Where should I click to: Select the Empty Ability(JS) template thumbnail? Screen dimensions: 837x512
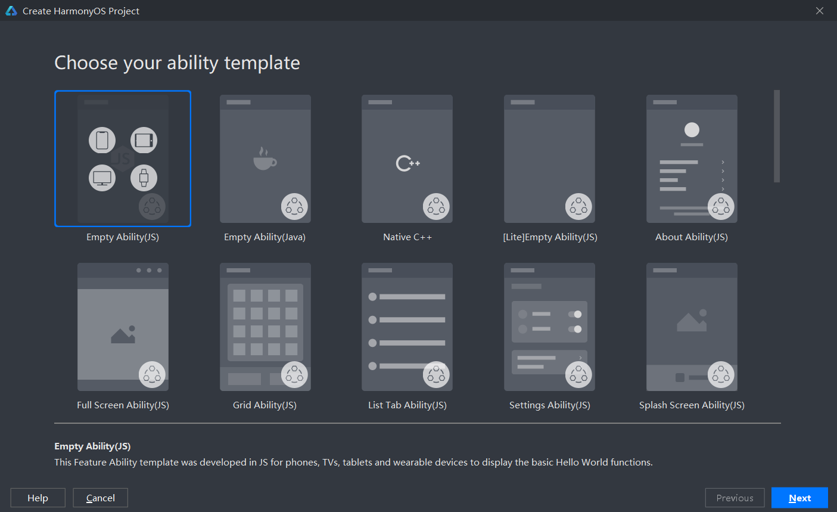pos(123,159)
